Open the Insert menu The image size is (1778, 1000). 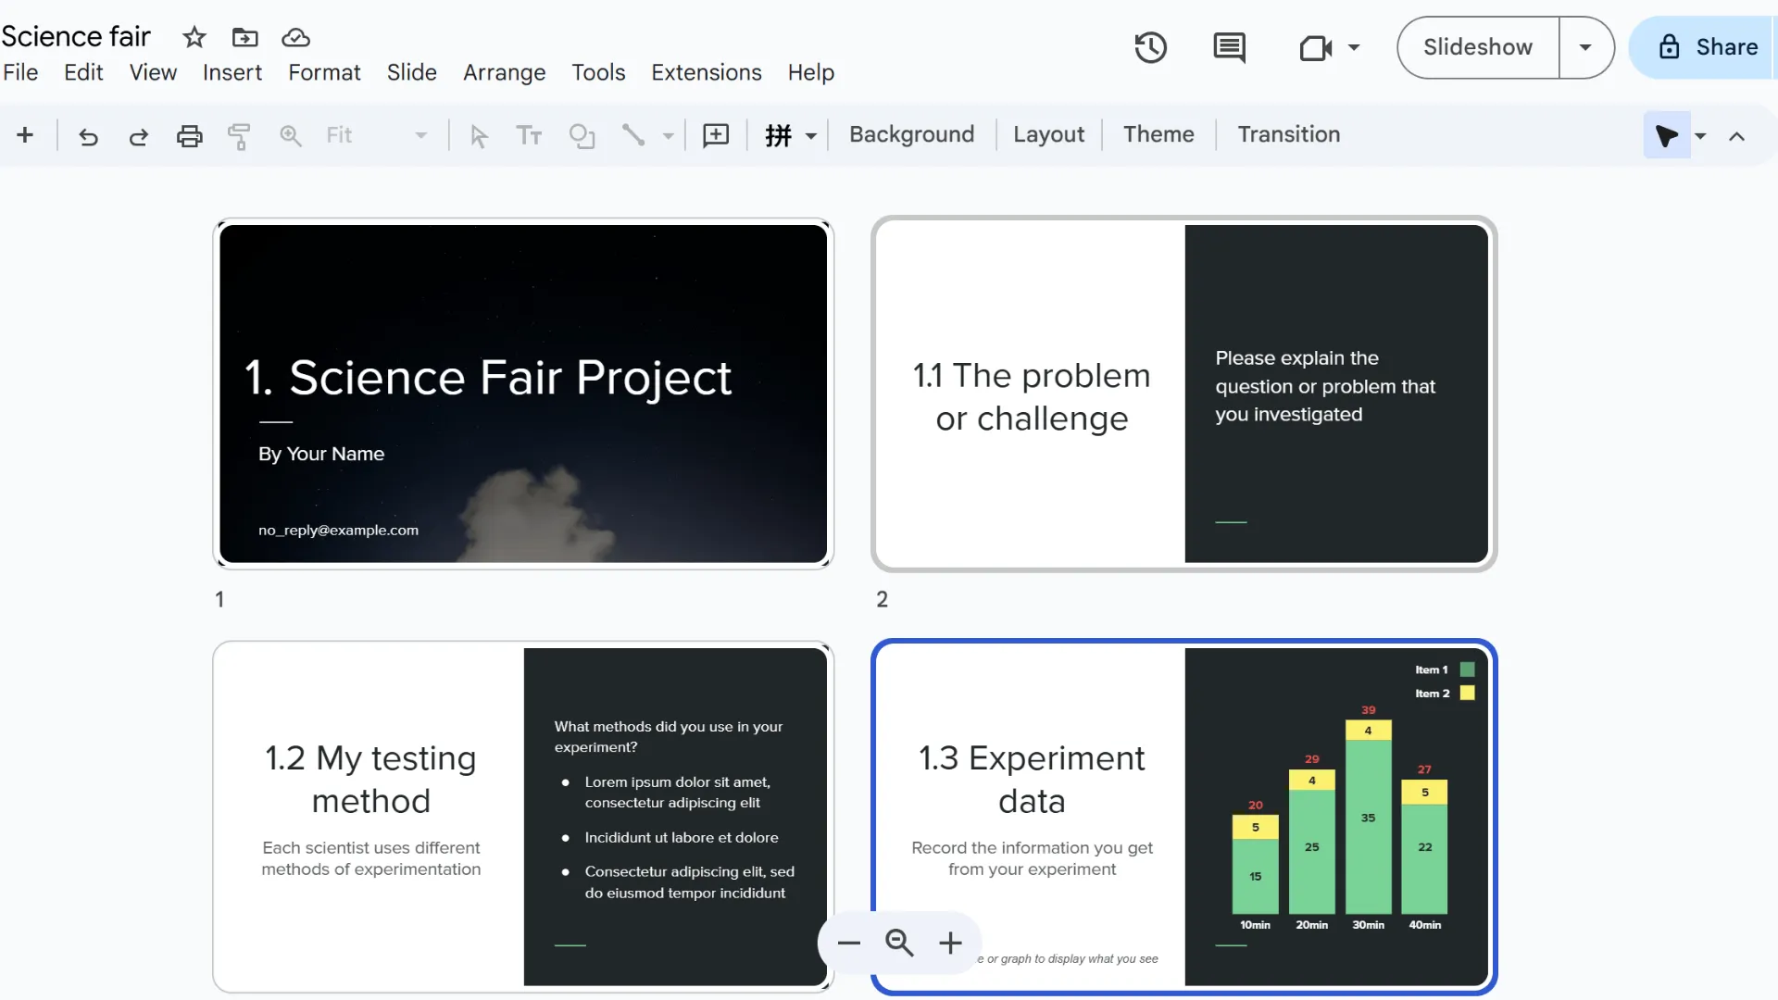point(232,72)
